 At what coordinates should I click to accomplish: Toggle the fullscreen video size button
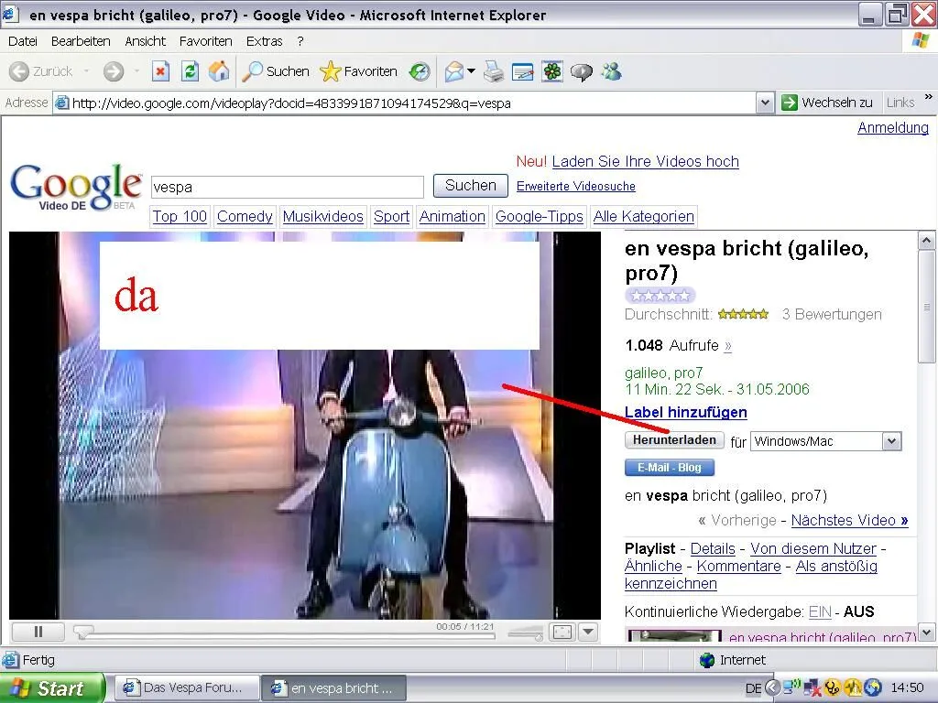[562, 632]
